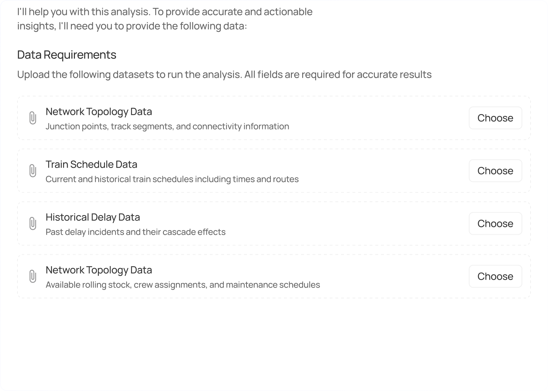Click the paperclip icon beside Network Topology Data
Viewport: 548px width, 391px height.
click(33, 118)
